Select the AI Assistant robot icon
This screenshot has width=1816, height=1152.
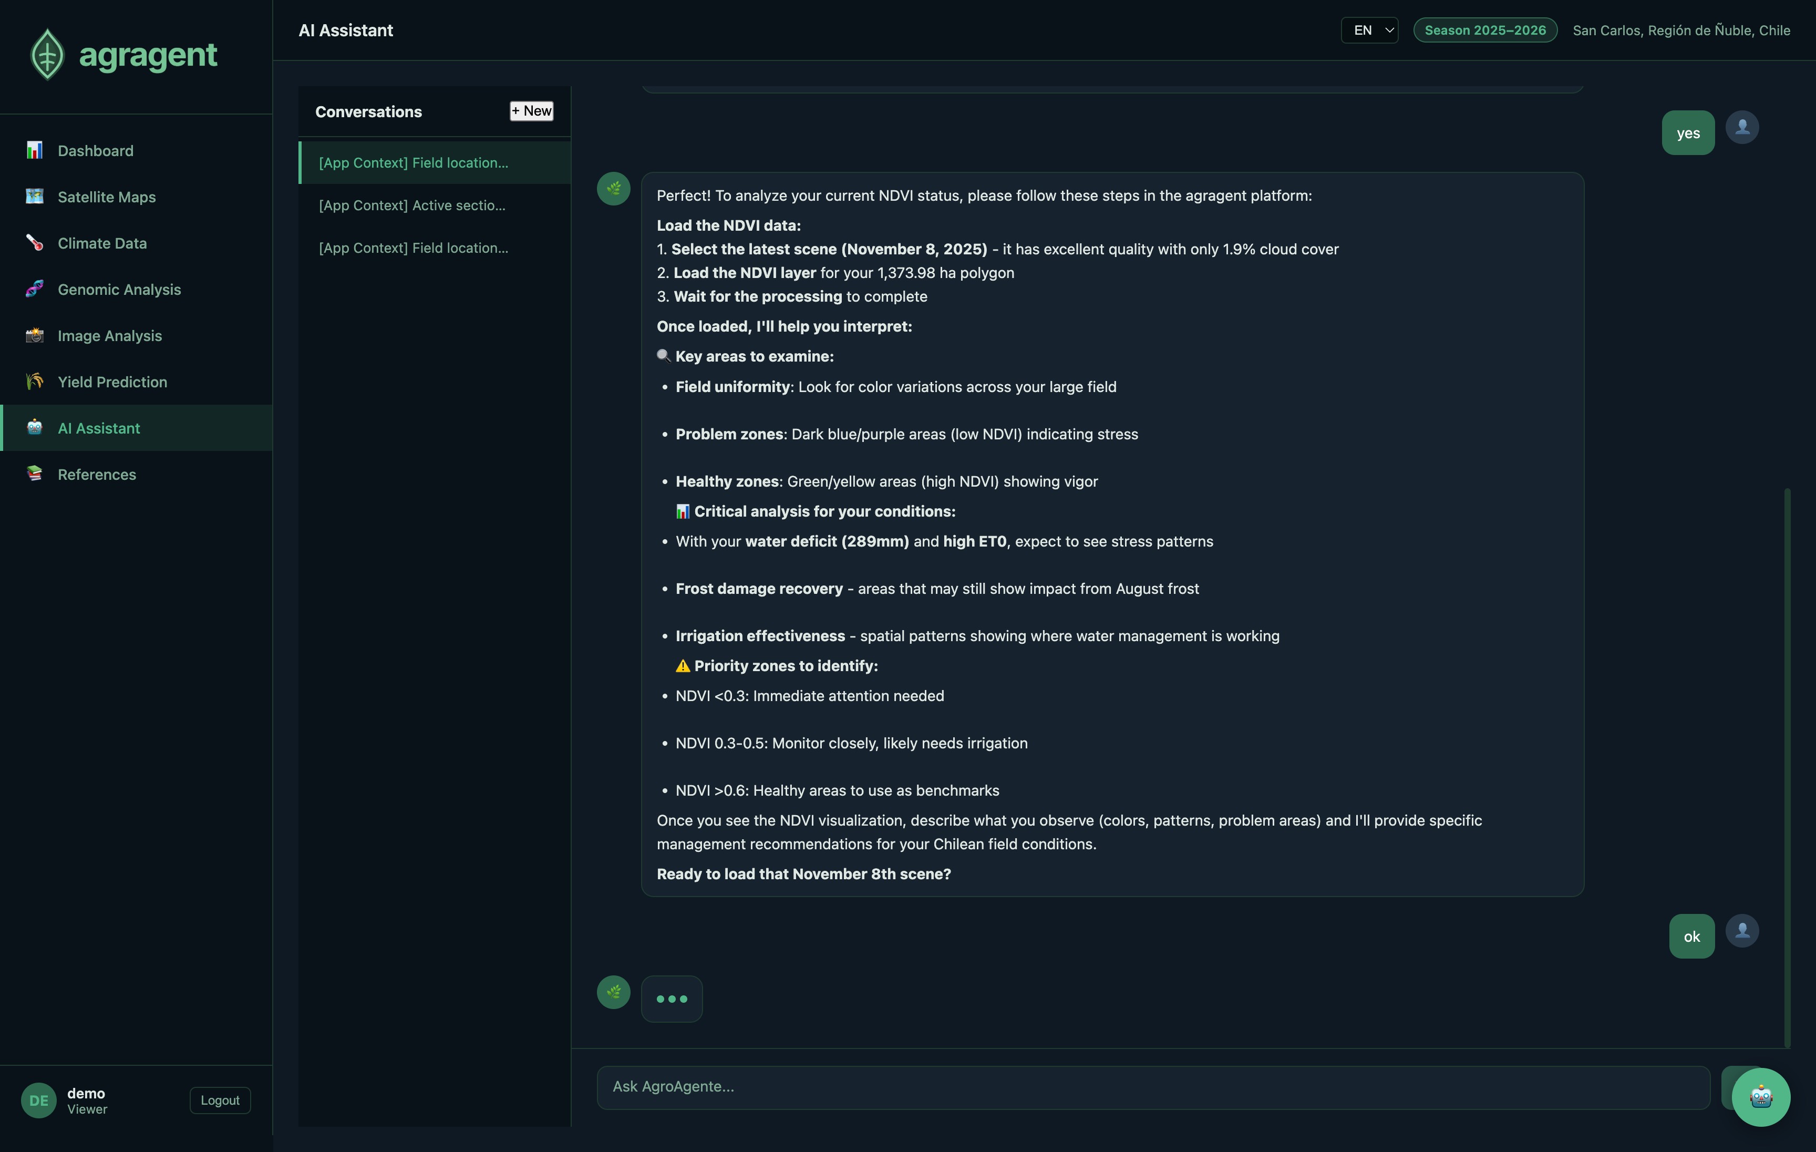point(34,428)
